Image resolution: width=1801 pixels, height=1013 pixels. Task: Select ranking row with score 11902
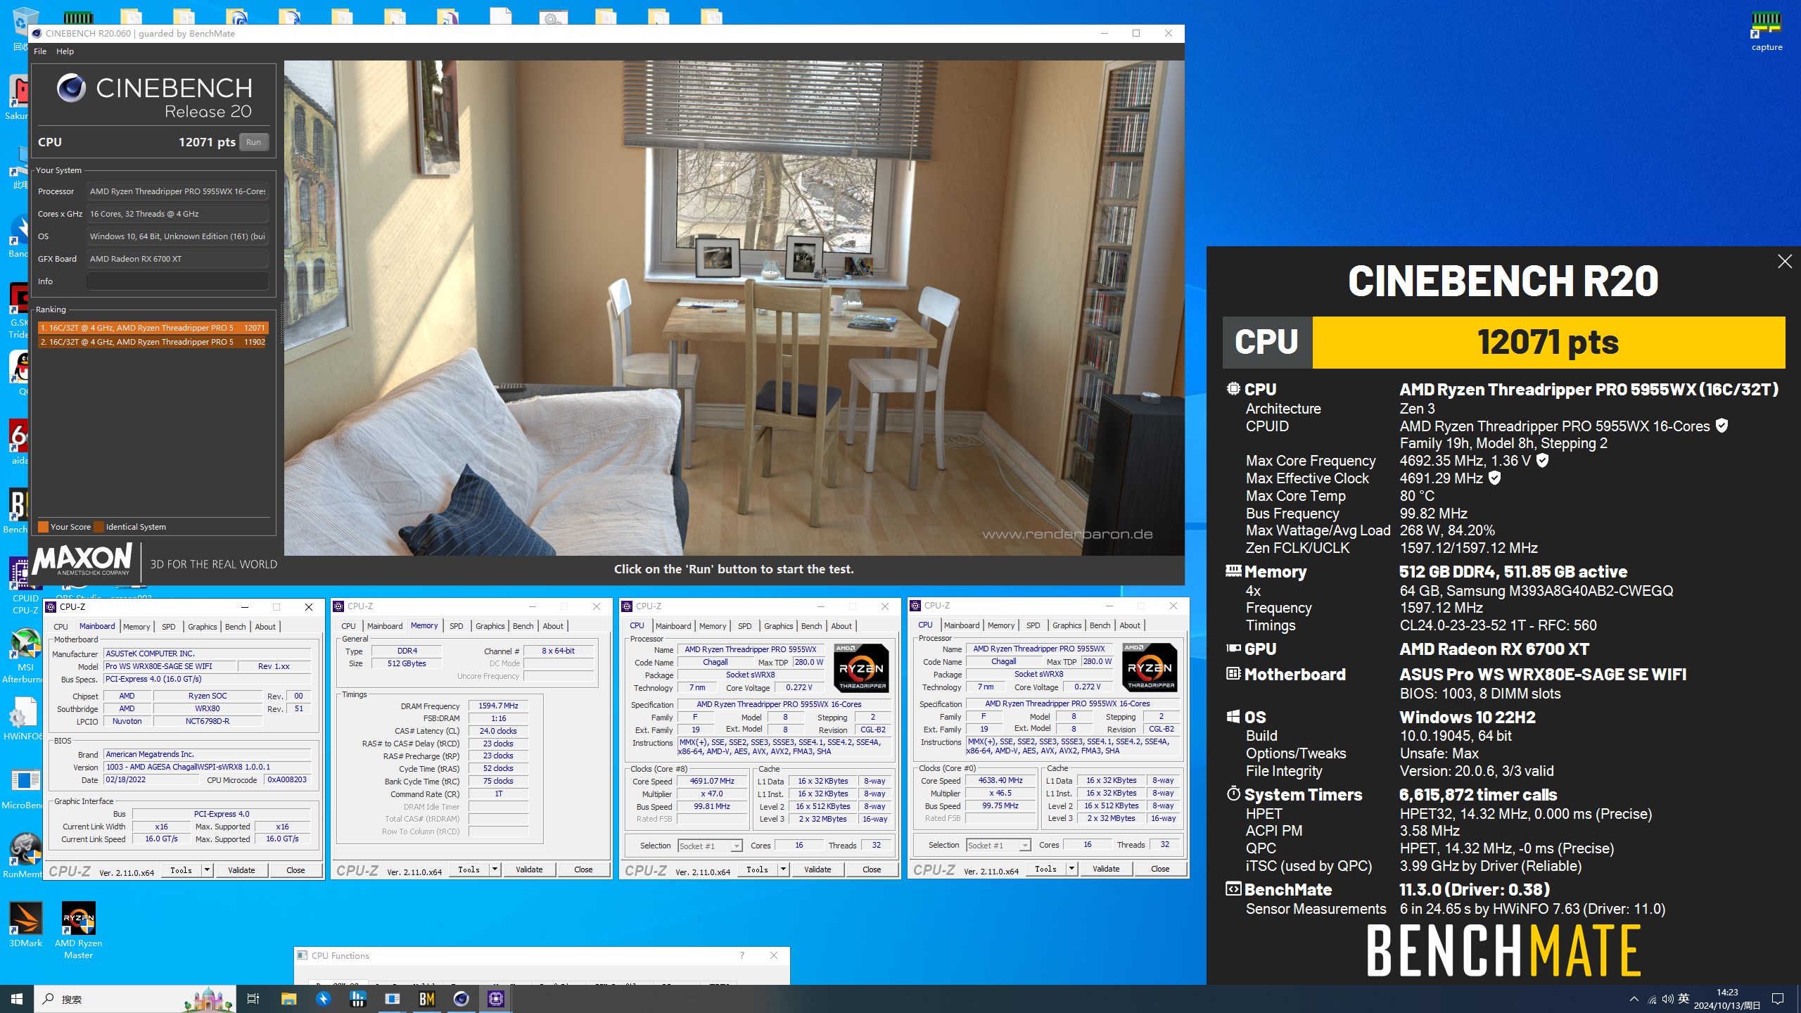(153, 342)
